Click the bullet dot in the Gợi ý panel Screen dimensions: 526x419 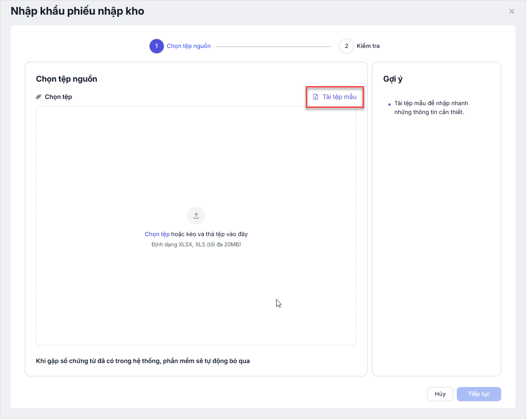point(389,105)
